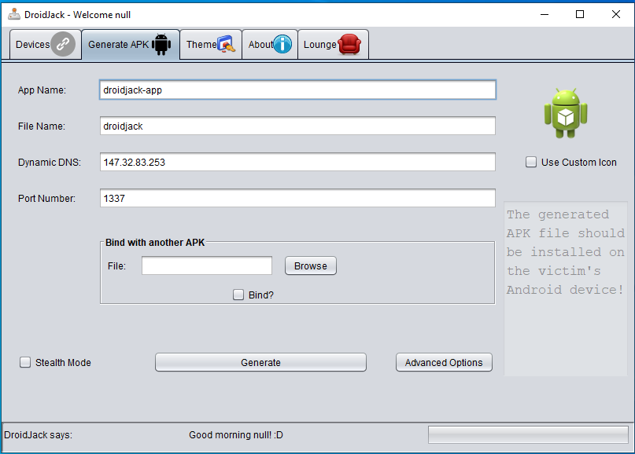
Task: Open the Theme tab
Action: coord(211,45)
